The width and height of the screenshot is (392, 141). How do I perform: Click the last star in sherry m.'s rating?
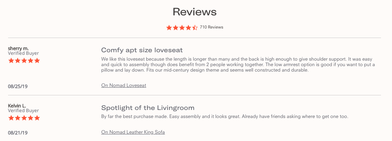point(37,61)
